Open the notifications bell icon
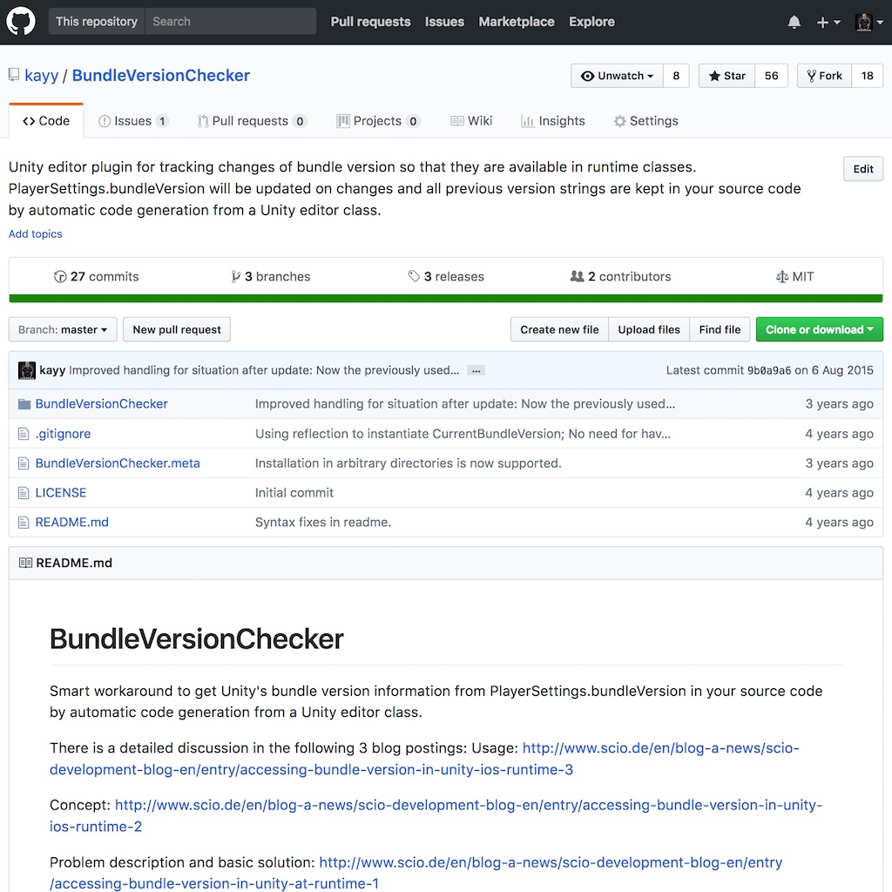892x892 pixels. [794, 21]
